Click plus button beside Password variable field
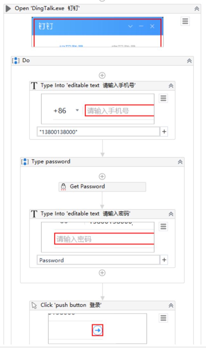 (x=164, y=260)
